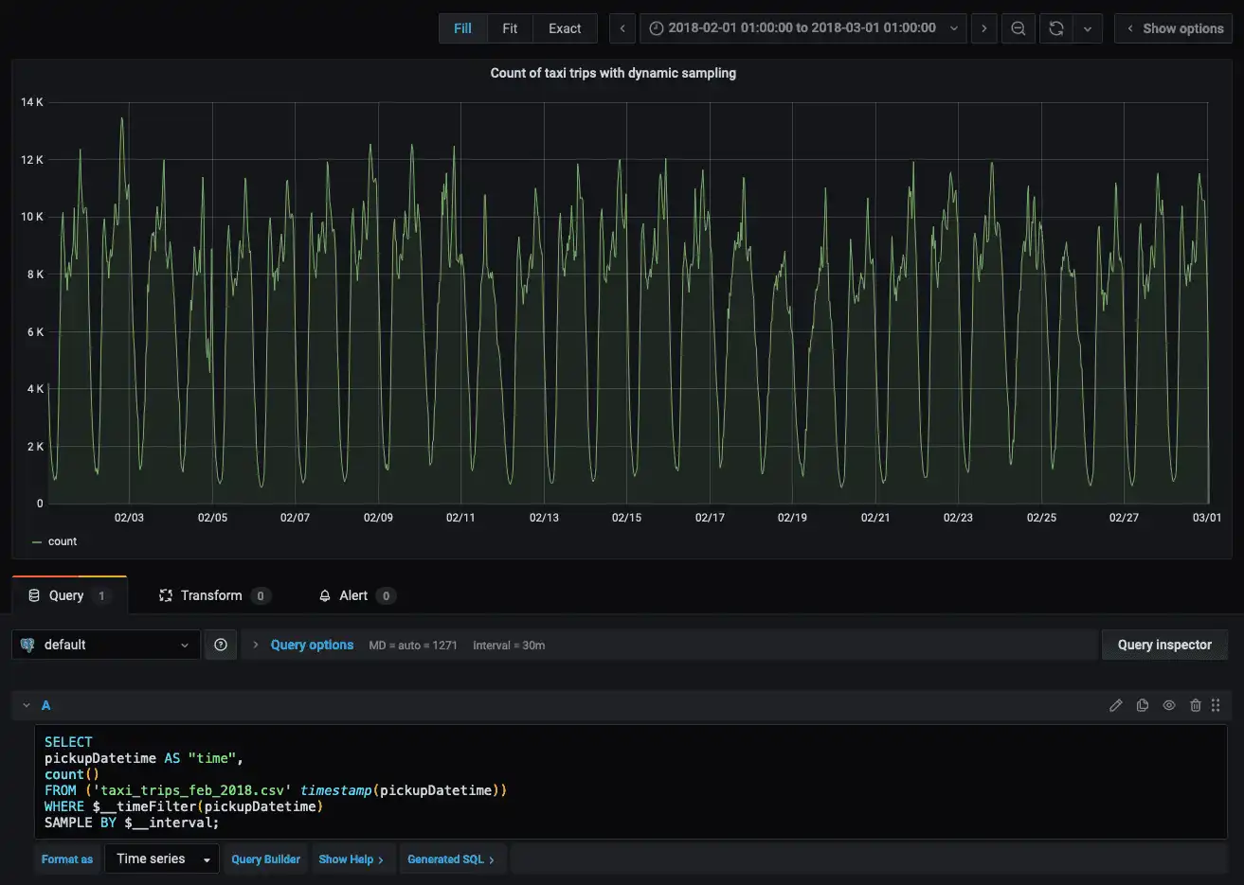Delete query A with trash icon

pos(1195,705)
